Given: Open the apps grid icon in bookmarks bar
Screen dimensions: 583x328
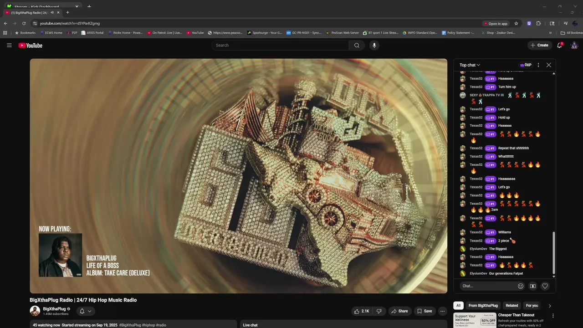Looking at the screenshot, I should coord(5,33).
